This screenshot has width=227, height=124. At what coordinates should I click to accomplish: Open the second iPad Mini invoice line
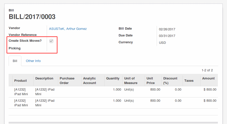pos(113,103)
